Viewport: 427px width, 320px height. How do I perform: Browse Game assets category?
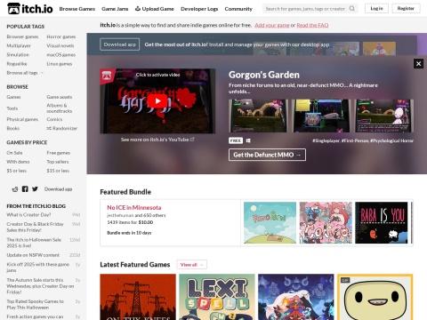60,97
